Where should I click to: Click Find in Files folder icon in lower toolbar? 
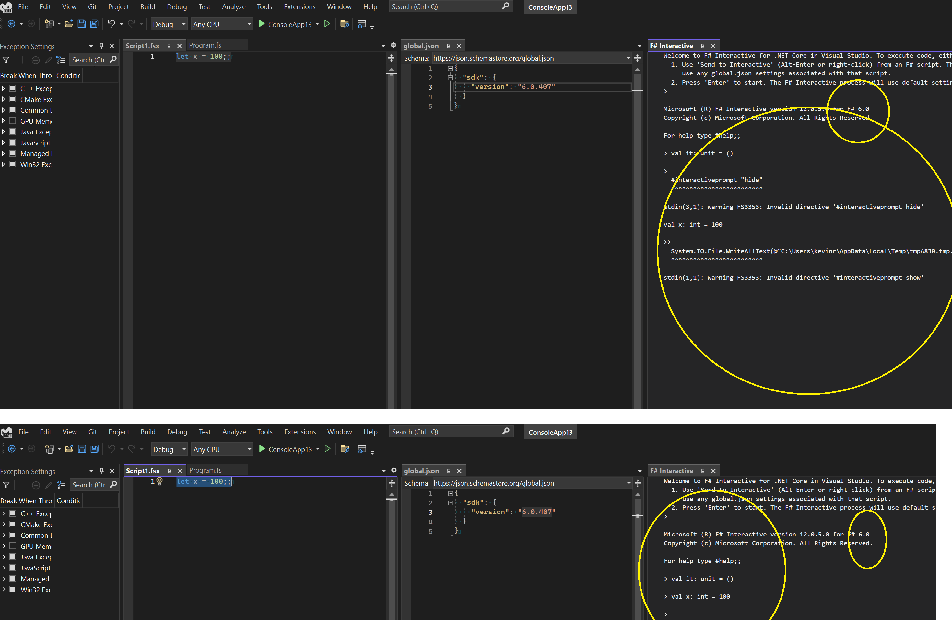[x=345, y=449]
